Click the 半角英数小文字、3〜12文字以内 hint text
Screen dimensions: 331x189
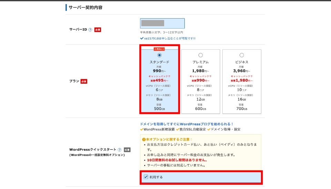tap(161, 32)
